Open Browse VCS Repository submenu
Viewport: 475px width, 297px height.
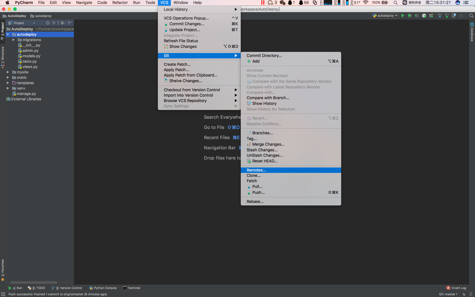199,101
